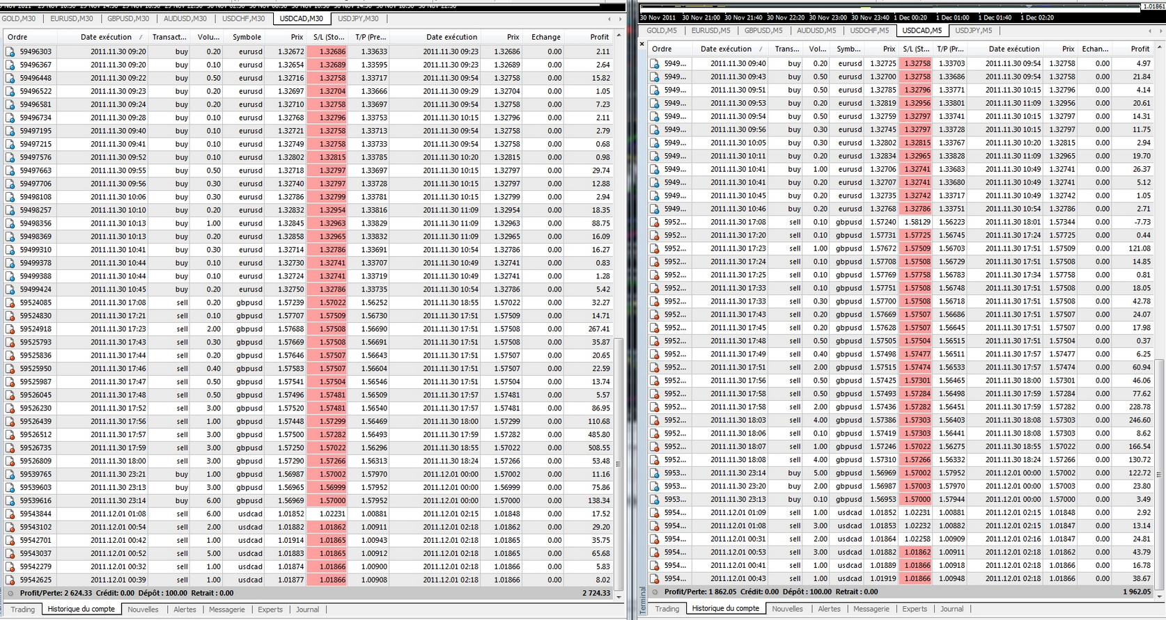1166x620 pixels.
Task: Open Trading tab in the left terminal
Action: (22, 610)
